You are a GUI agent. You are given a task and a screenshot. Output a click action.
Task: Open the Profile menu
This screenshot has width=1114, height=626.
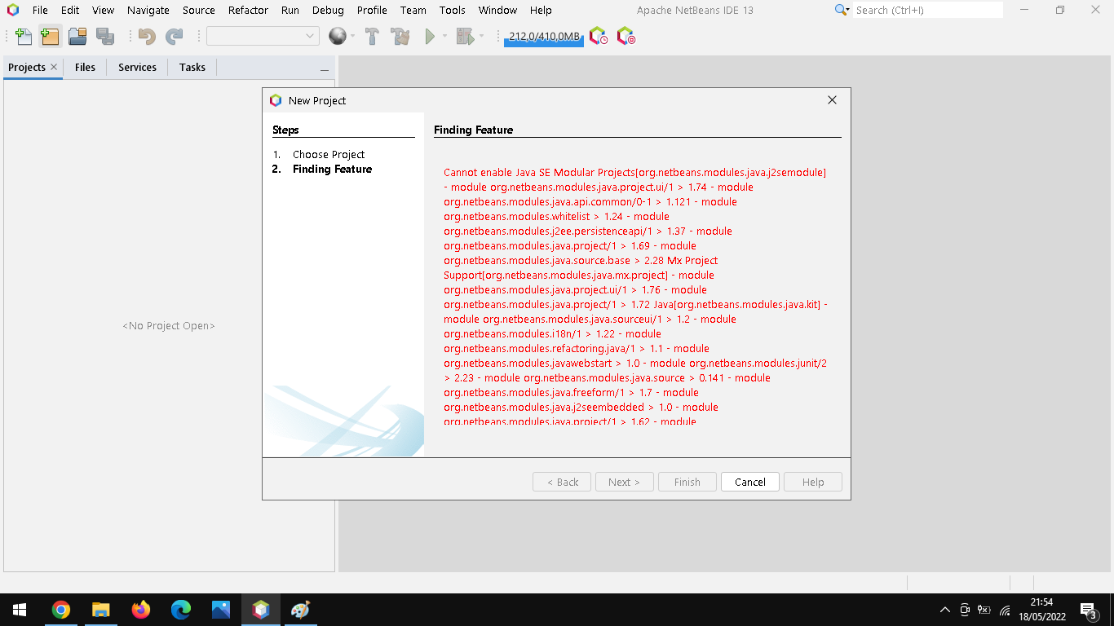point(372,11)
